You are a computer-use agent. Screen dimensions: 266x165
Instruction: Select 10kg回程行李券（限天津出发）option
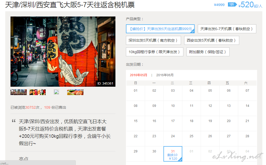coord(155,52)
